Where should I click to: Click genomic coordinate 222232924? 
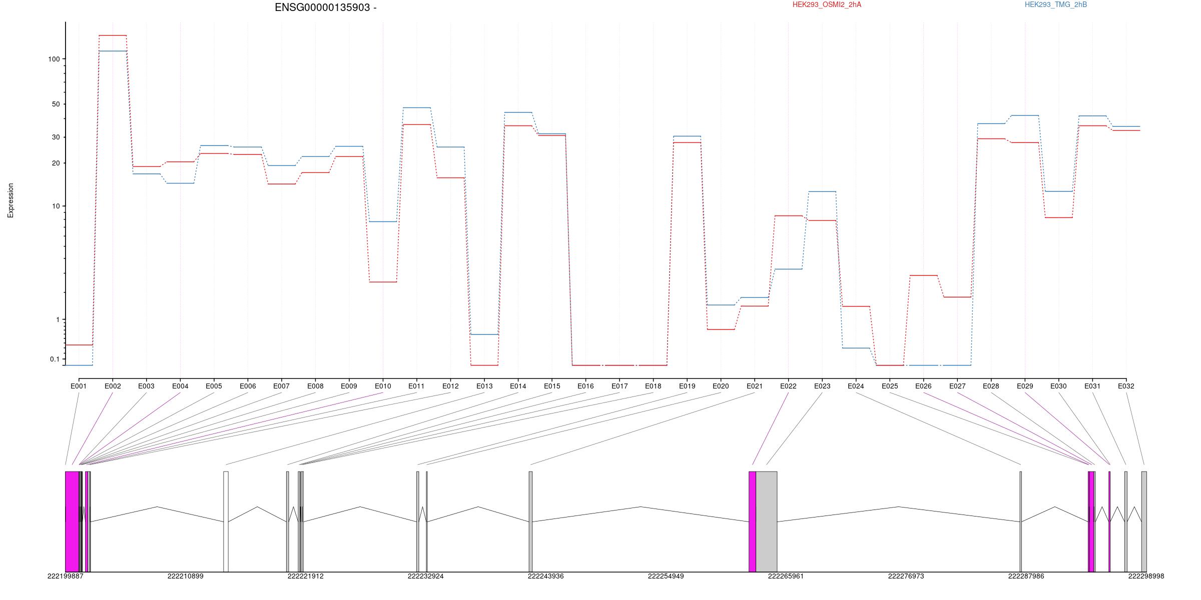pyautogui.click(x=426, y=576)
